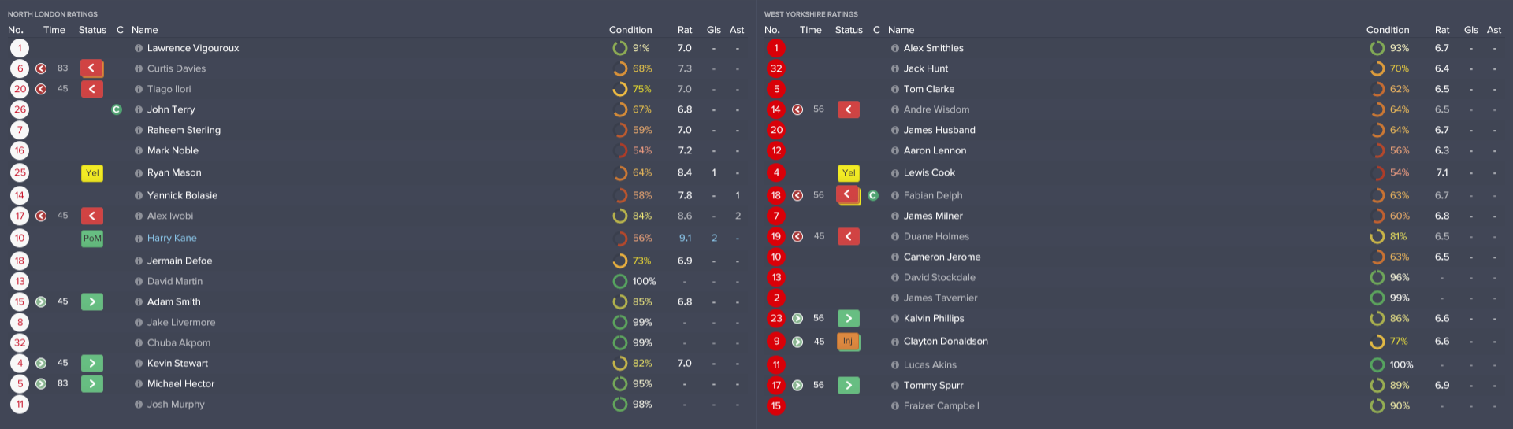Click the PoM badge for Harry Kane

point(92,239)
